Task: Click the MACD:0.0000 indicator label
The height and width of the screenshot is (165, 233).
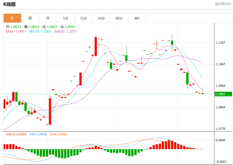Action: click(x=16, y=134)
